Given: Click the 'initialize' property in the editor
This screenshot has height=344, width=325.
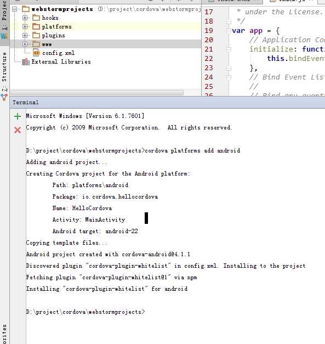Looking at the screenshot, I should coord(271,49).
